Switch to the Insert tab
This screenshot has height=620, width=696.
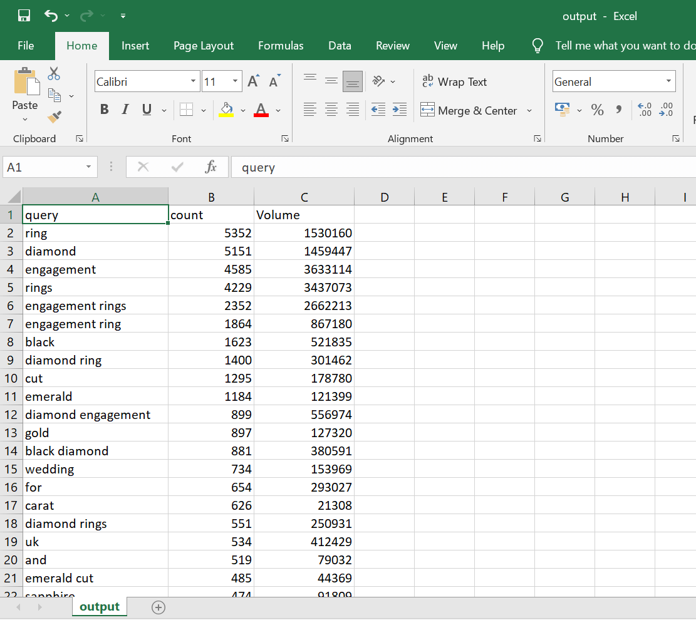pyautogui.click(x=135, y=46)
